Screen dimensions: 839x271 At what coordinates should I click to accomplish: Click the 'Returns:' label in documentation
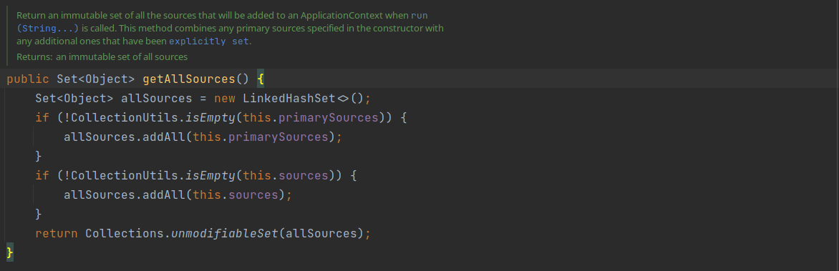34,56
